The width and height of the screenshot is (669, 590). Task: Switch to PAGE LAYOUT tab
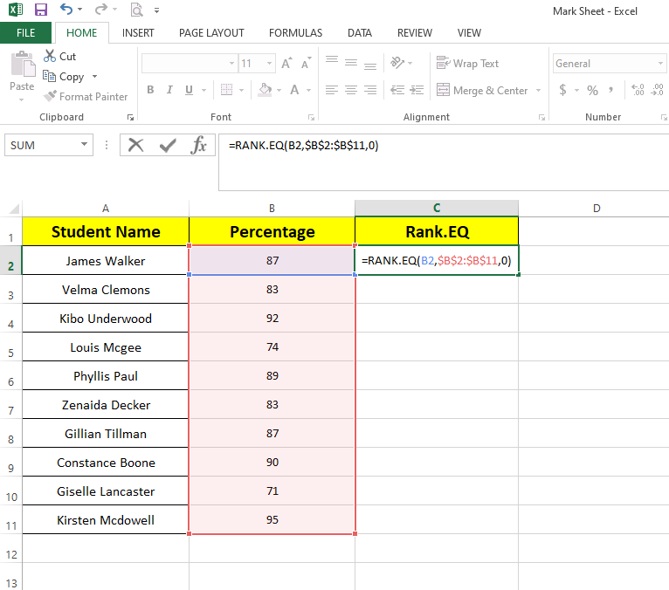click(x=211, y=33)
